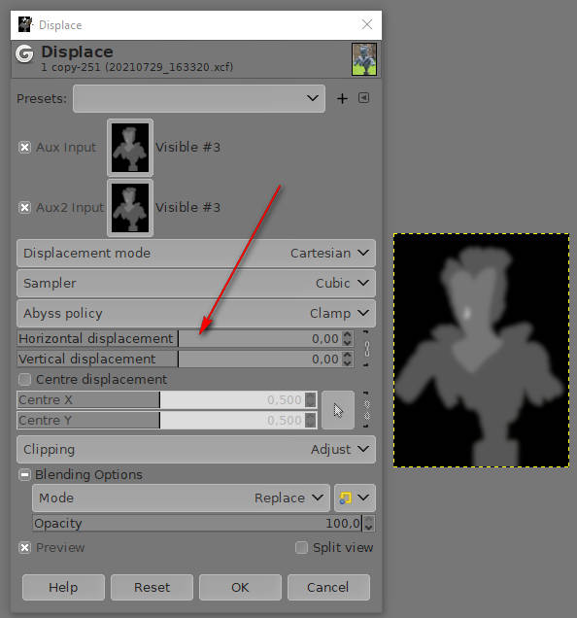The width and height of the screenshot is (577, 618).
Task: Collapse the Blending Options section
Action: tap(24, 474)
